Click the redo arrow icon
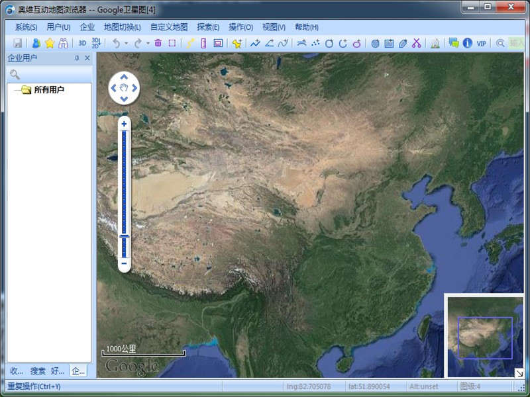 [x=138, y=43]
